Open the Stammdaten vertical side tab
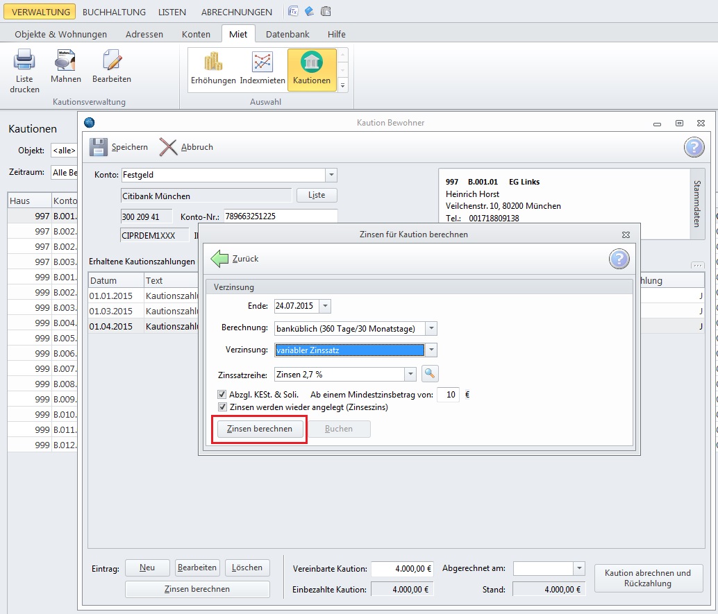Viewport: 718px width, 614px height. click(698, 204)
